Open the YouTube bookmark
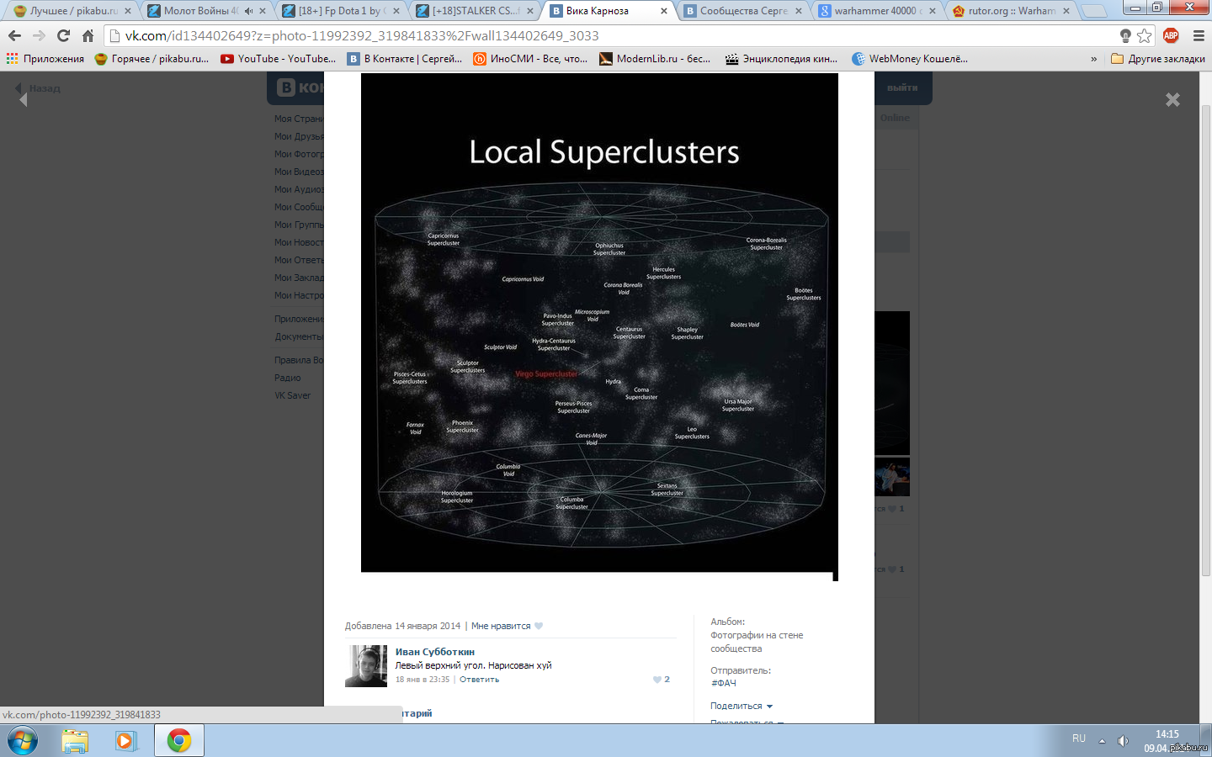 [278, 59]
